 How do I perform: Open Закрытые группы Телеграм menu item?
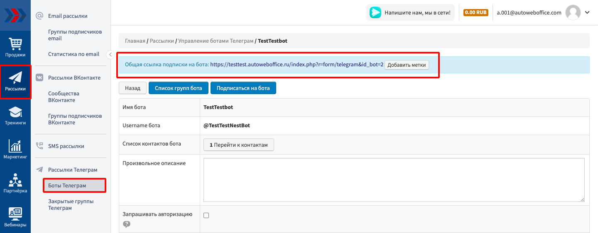click(x=71, y=204)
